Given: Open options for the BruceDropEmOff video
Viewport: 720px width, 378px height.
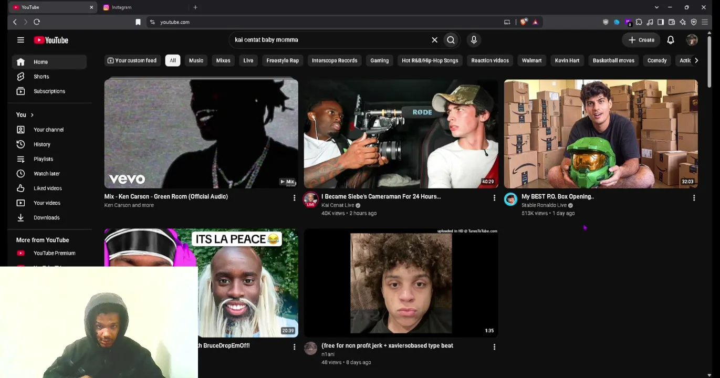Looking at the screenshot, I should (294, 347).
